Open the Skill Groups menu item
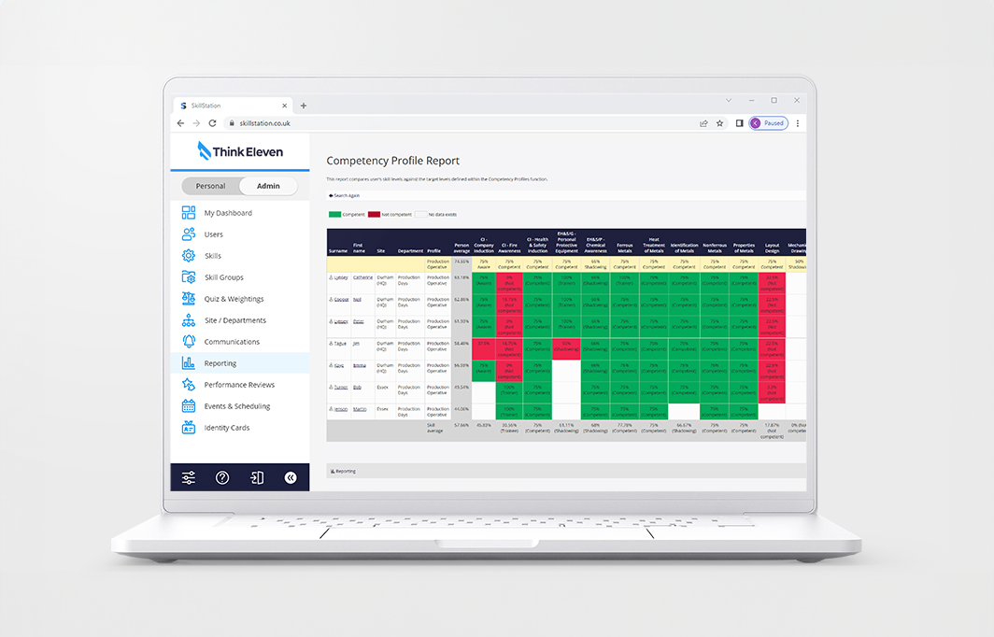Viewport: 994px width, 637px height. point(224,277)
